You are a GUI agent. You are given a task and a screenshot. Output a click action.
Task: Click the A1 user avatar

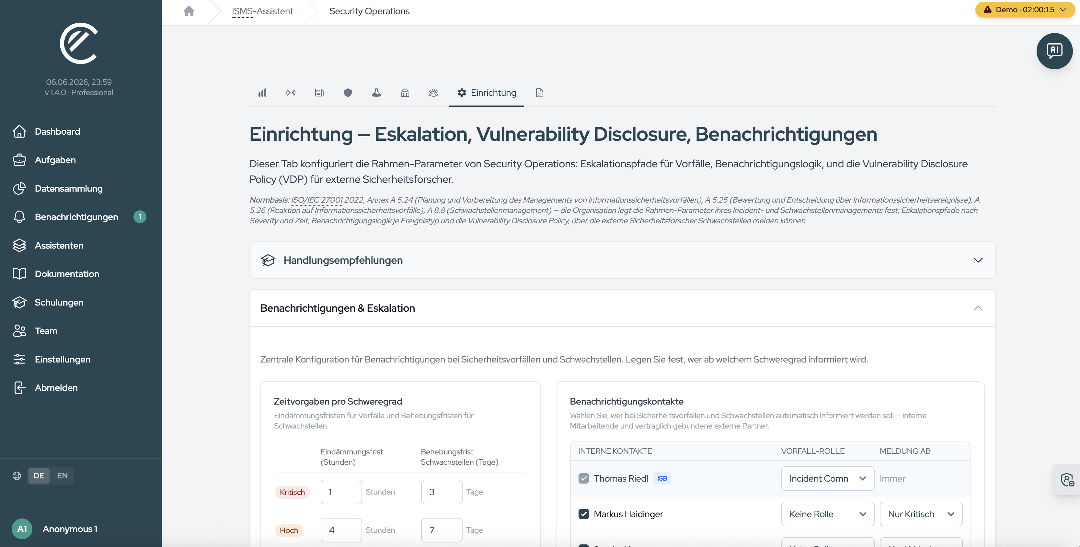[22, 529]
